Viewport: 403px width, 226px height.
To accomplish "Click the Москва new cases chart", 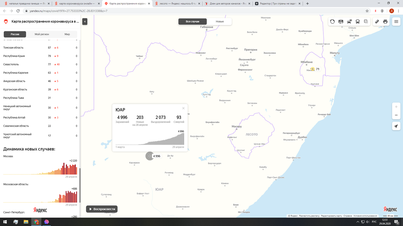I will click(x=40, y=168).
